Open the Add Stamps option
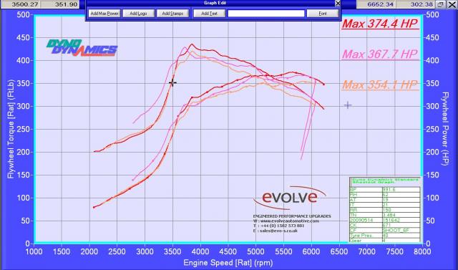458x270 pixels. [x=172, y=14]
